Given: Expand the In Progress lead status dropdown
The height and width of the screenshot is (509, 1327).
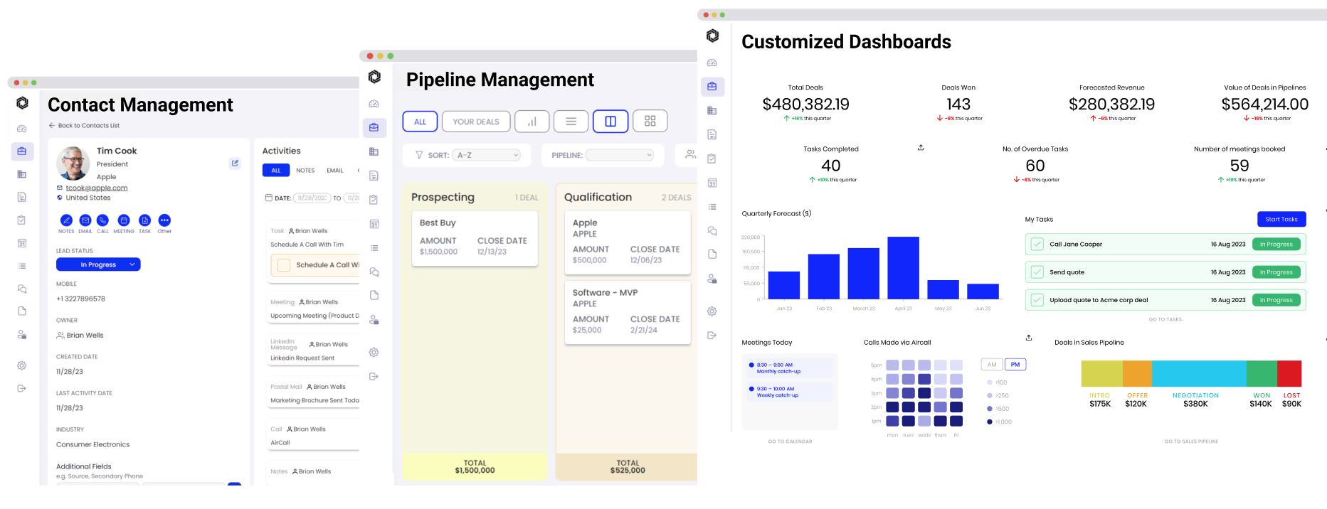Looking at the screenshot, I should click(98, 264).
